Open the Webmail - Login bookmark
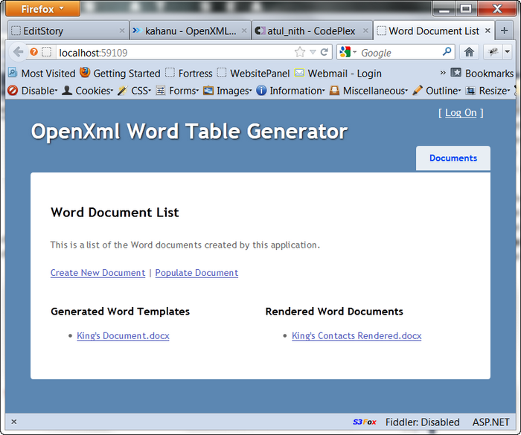The image size is (521, 435). (x=338, y=73)
